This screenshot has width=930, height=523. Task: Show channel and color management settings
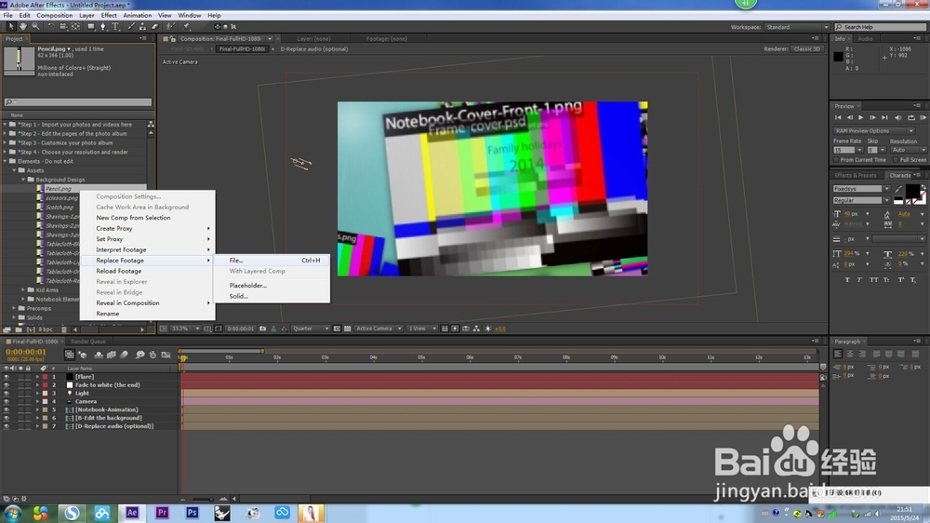point(284,329)
